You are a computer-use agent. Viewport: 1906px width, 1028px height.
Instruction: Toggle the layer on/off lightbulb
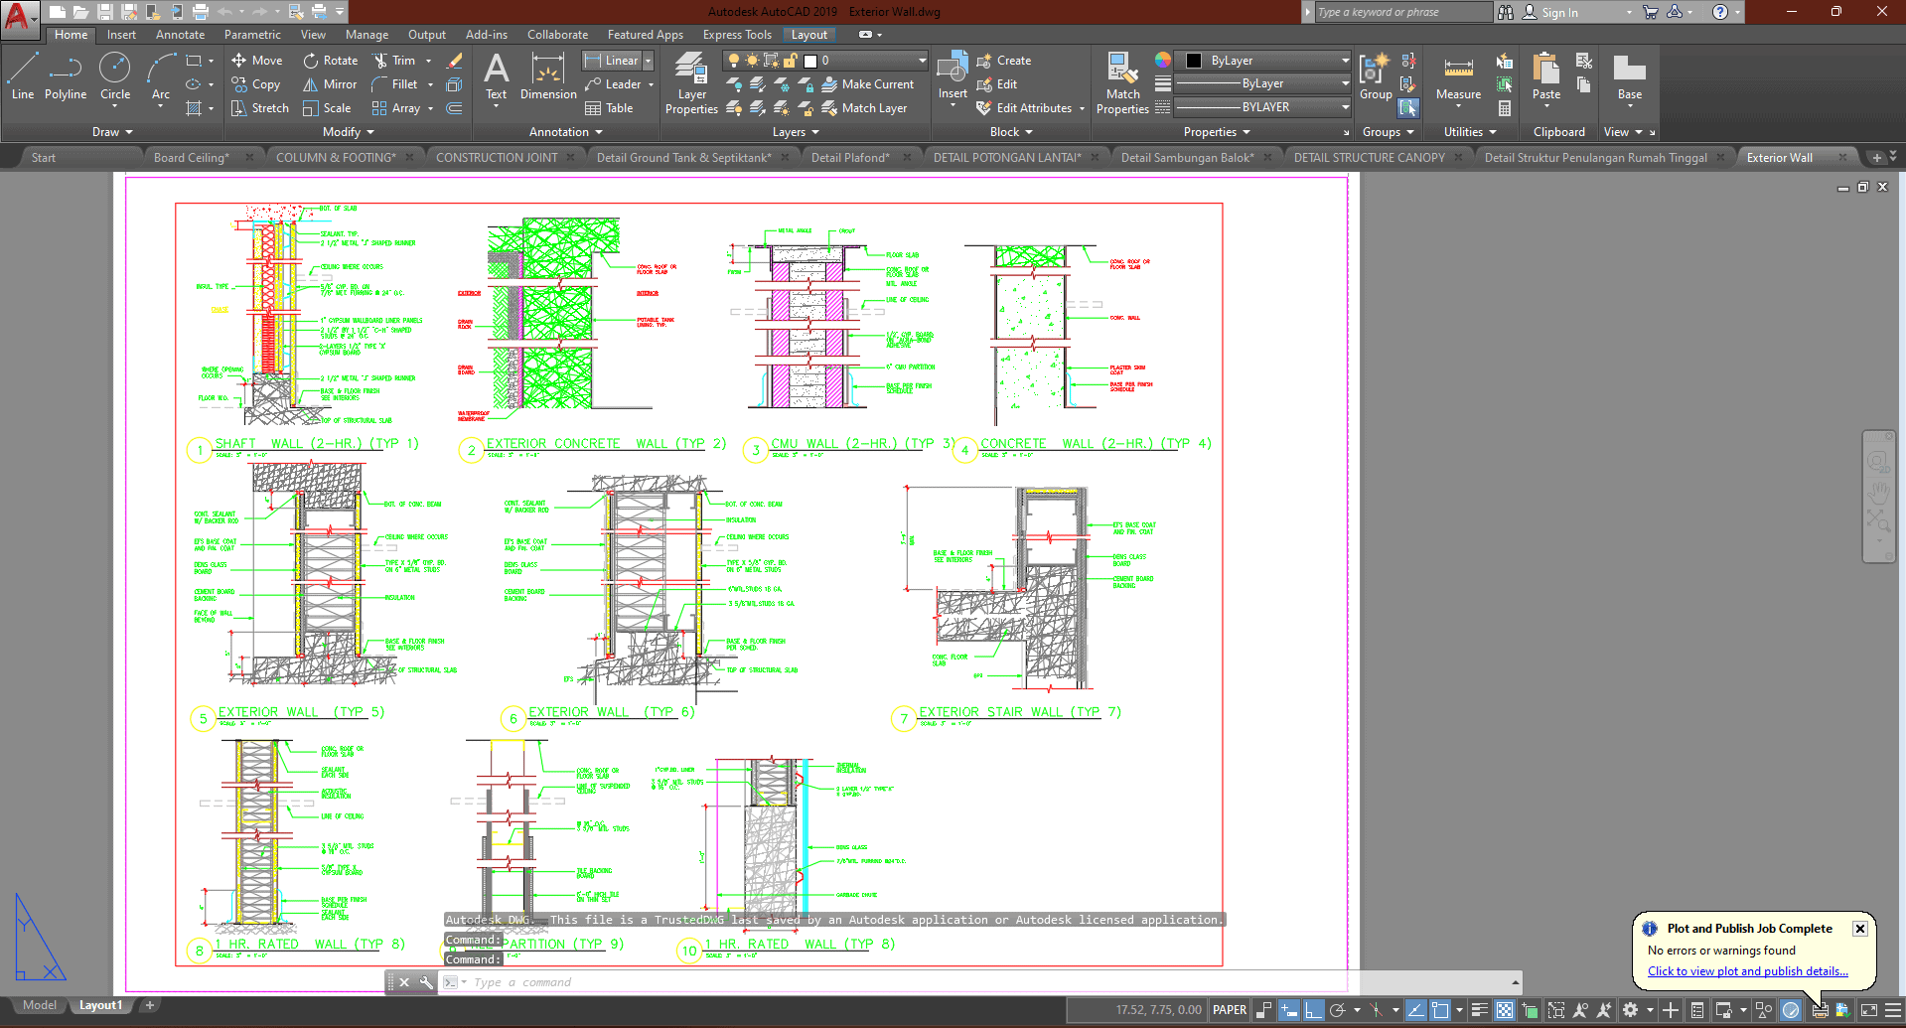pos(734,61)
